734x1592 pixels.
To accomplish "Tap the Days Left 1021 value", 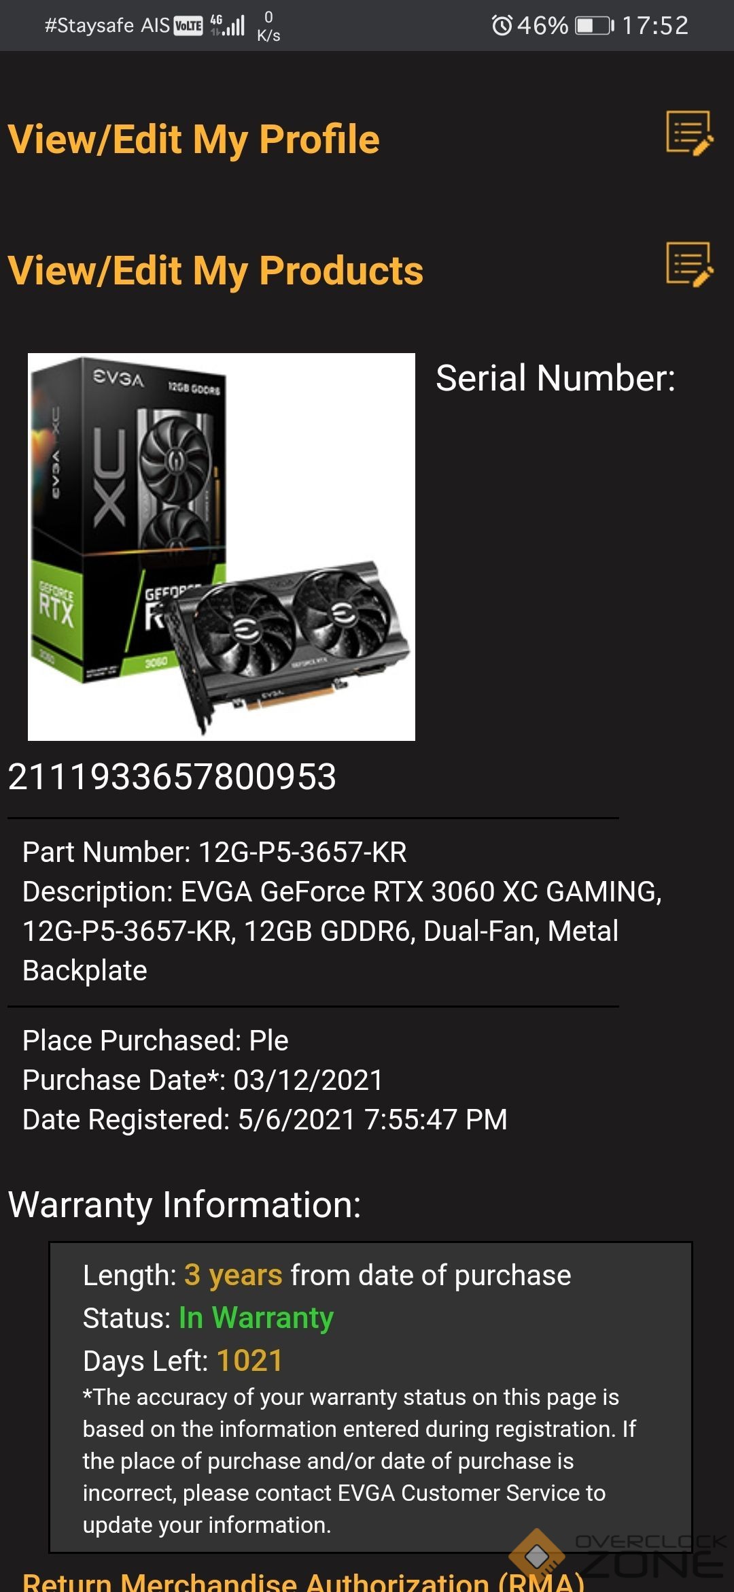I will tap(249, 1361).
